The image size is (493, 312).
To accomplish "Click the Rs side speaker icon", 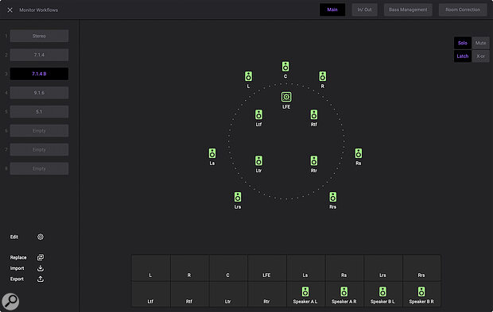I will pos(359,153).
